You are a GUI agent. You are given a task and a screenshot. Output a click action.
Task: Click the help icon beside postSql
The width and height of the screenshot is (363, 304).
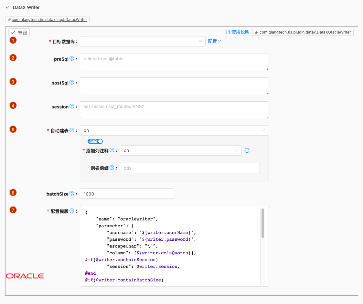pos(72,83)
